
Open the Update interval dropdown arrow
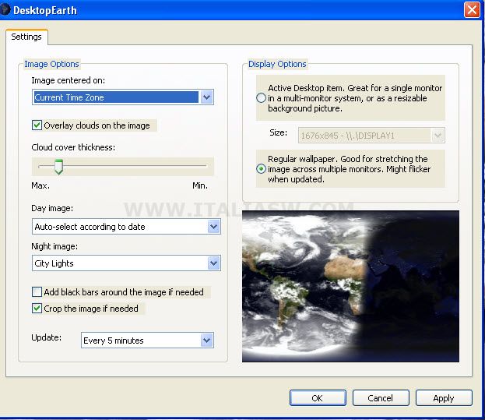pyautogui.click(x=206, y=341)
